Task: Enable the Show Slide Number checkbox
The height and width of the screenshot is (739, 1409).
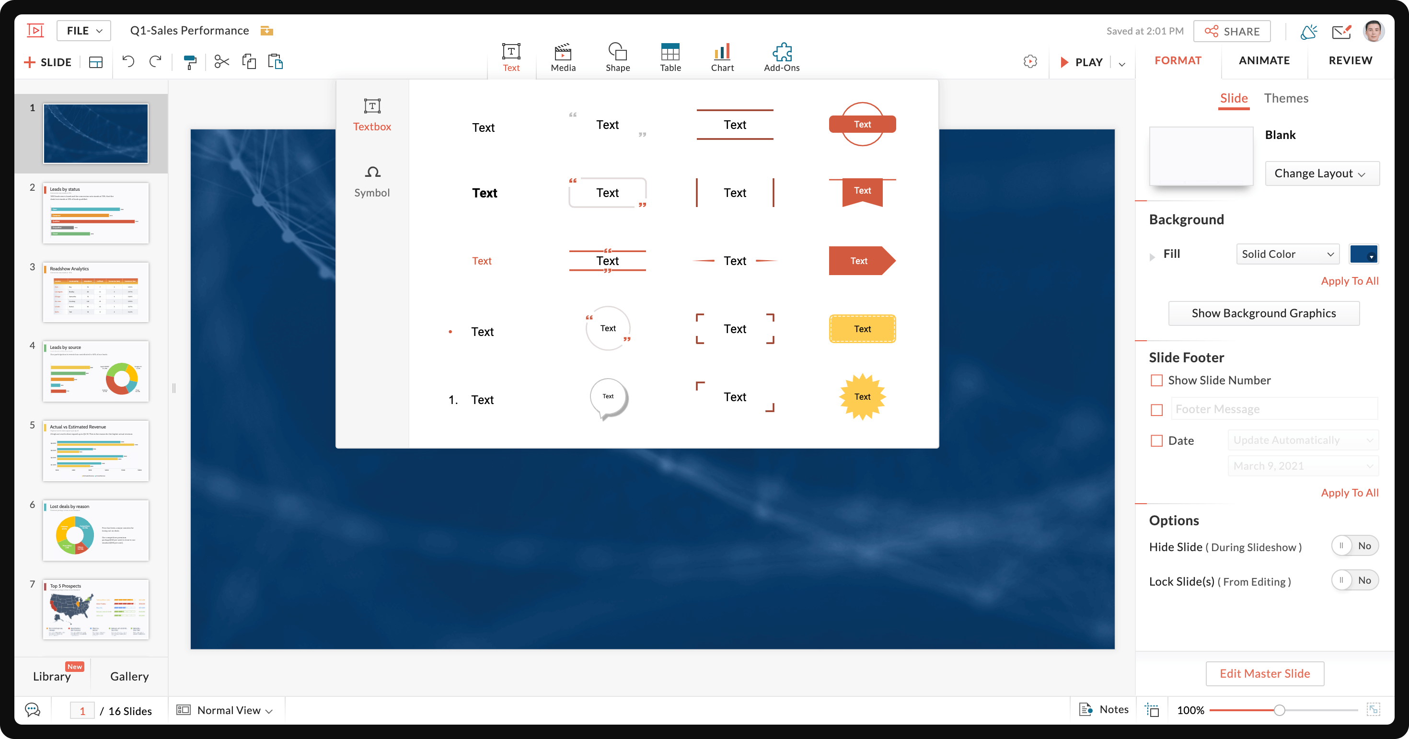Action: tap(1157, 380)
